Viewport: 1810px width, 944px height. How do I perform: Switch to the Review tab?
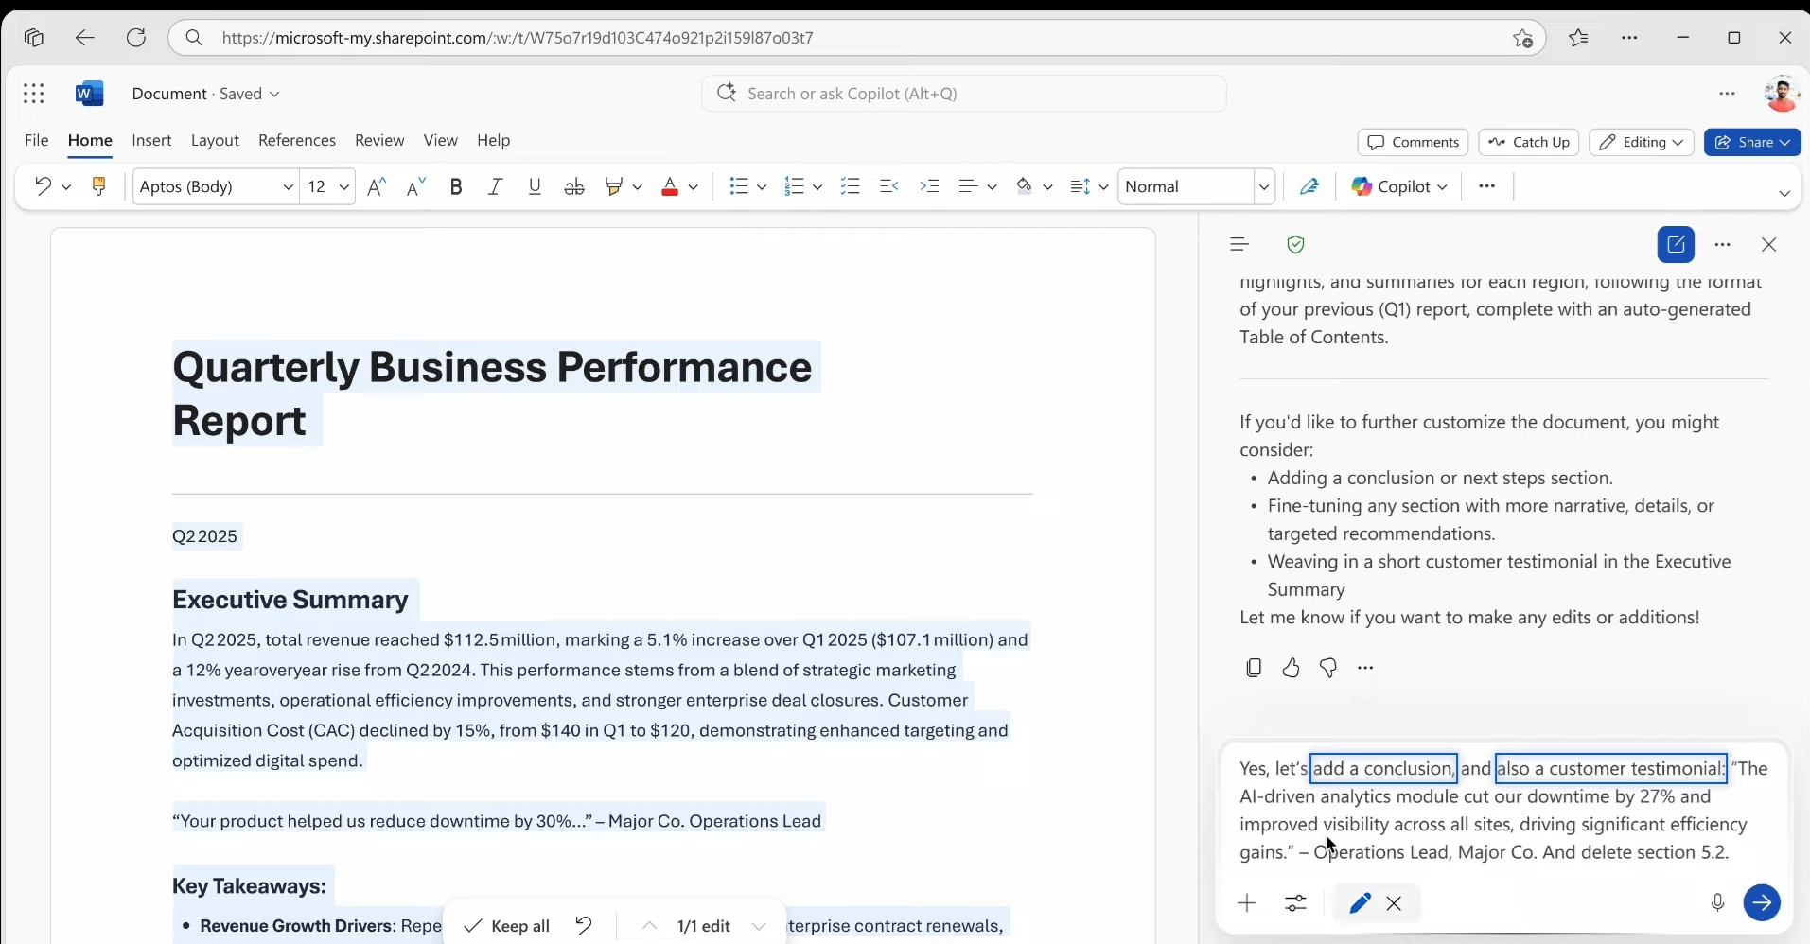[379, 140]
